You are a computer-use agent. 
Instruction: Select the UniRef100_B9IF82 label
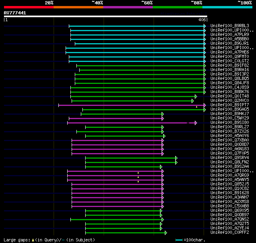[230, 66]
